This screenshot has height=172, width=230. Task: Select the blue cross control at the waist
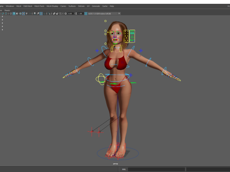pos(131,75)
